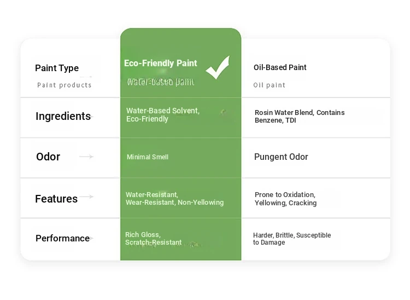The image size is (410, 300).
Task: Click the Paint Type header label
Action: pyautogui.click(x=57, y=68)
